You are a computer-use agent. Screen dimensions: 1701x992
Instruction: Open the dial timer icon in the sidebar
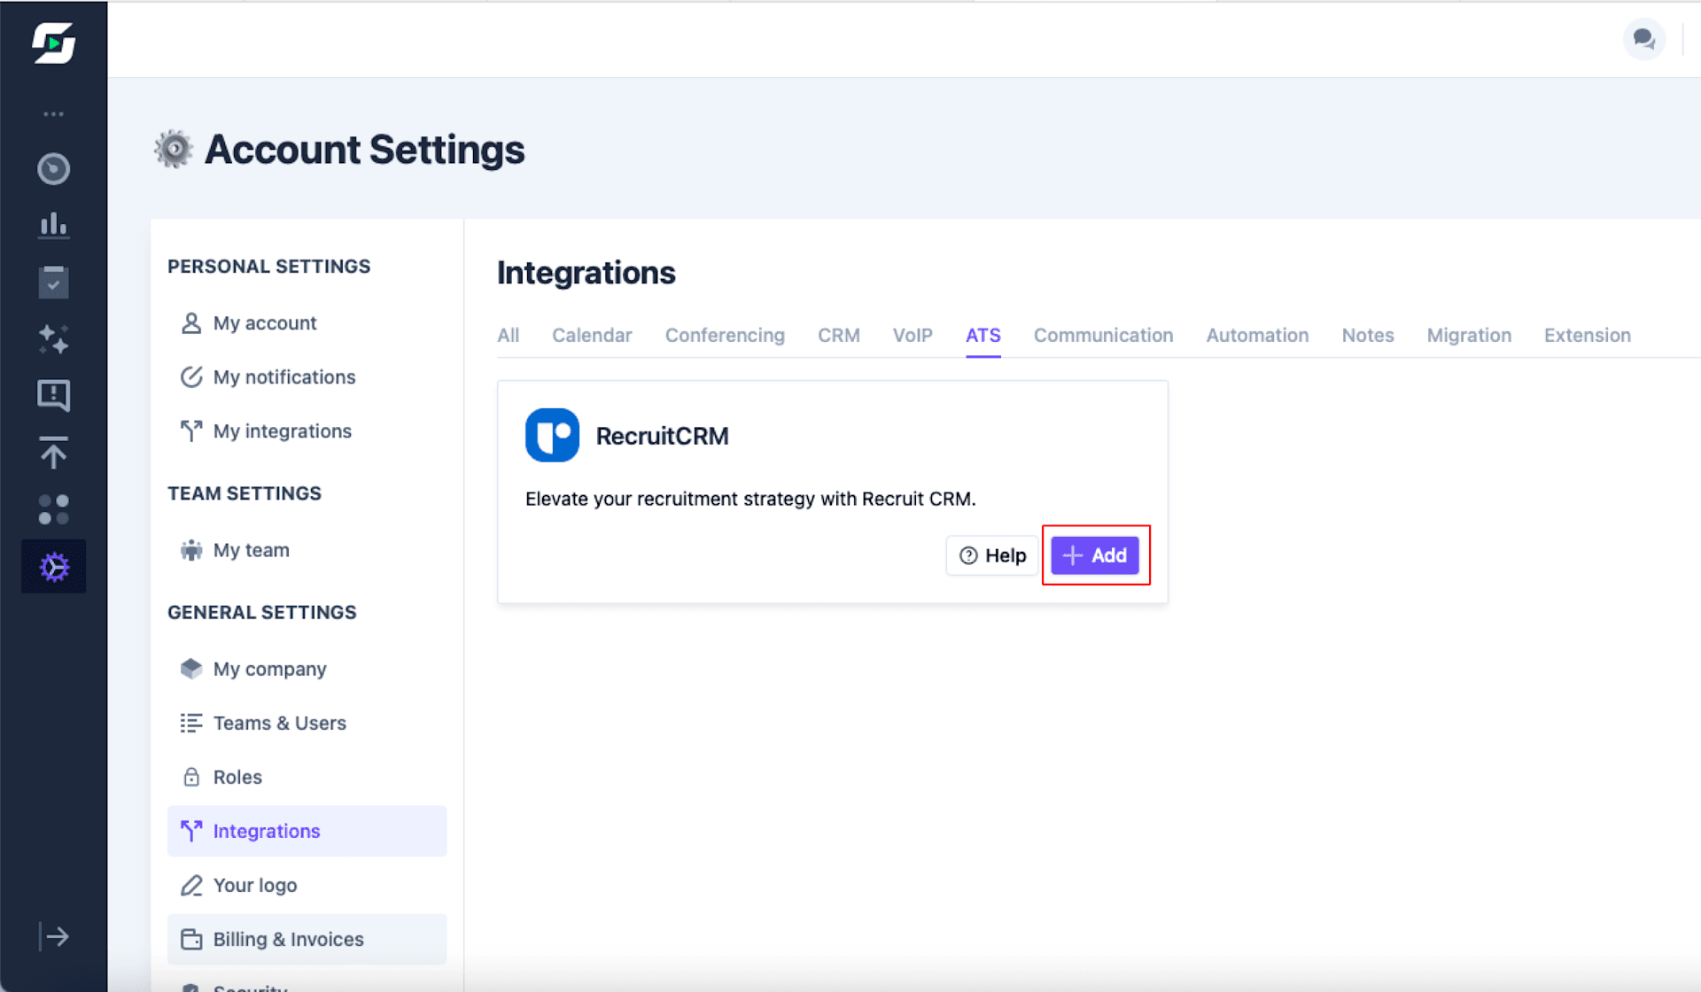tap(53, 169)
